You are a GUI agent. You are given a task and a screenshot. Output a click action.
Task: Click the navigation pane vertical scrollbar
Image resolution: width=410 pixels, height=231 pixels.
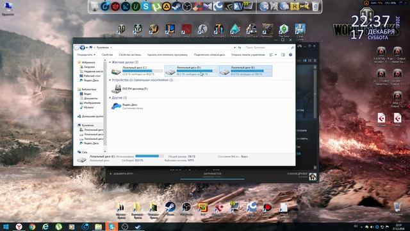point(105,107)
